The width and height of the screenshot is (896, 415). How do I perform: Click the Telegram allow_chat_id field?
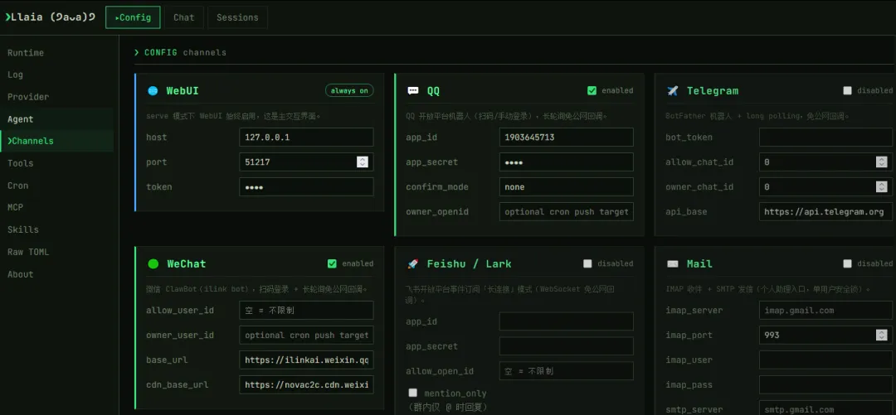[x=825, y=162]
